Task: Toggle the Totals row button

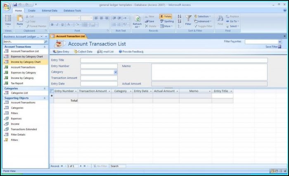Action: (165, 17)
